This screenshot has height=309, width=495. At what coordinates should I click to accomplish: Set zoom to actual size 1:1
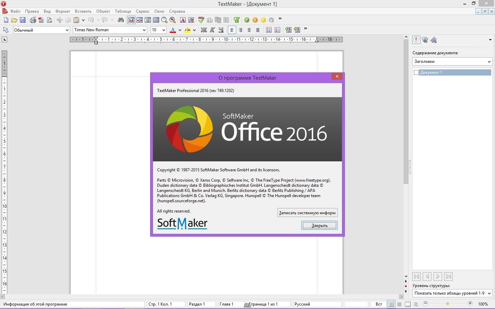pos(131,20)
